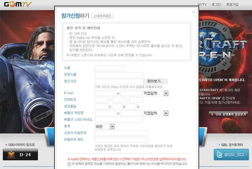Close the application form popup
252x169 pixels.
click(193, 12)
